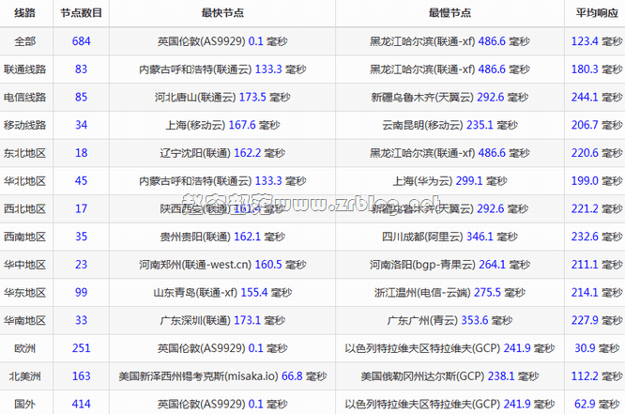Click the 节点数目 column header
The height and width of the screenshot is (414, 625).
(82, 13)
